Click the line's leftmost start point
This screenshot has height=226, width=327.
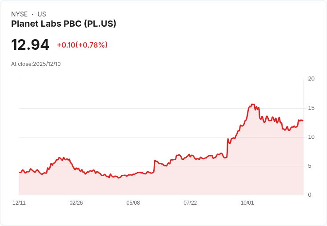pyautogui.click(x=20, y=172)
